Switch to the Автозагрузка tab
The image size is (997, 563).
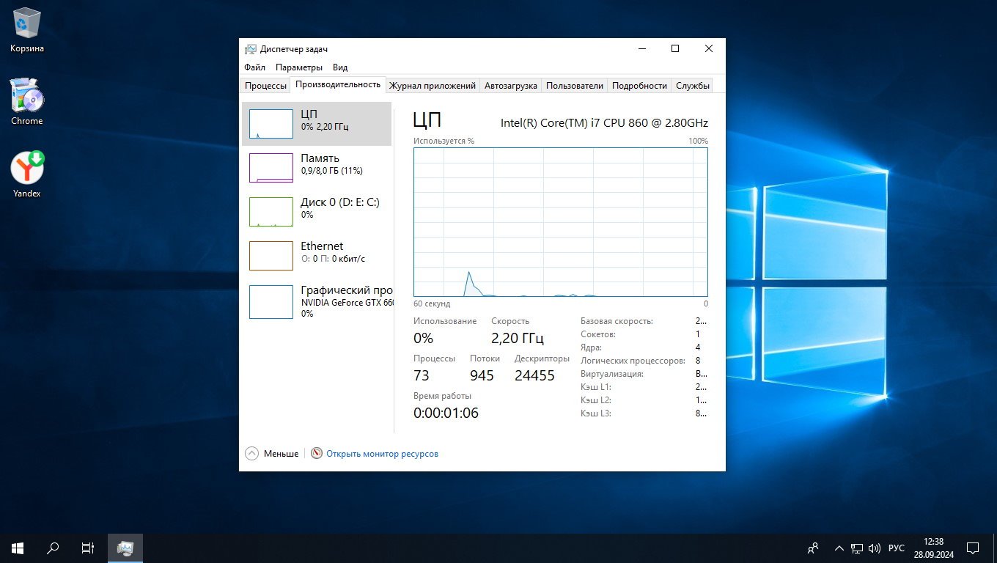tap(511, 86)
